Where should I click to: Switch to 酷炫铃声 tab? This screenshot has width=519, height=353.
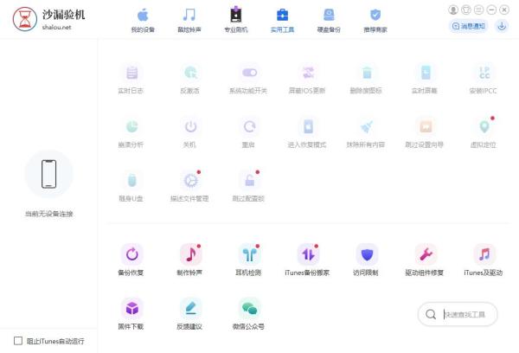[189, 21]
